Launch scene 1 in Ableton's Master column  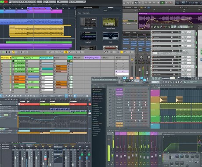[116, 61]
